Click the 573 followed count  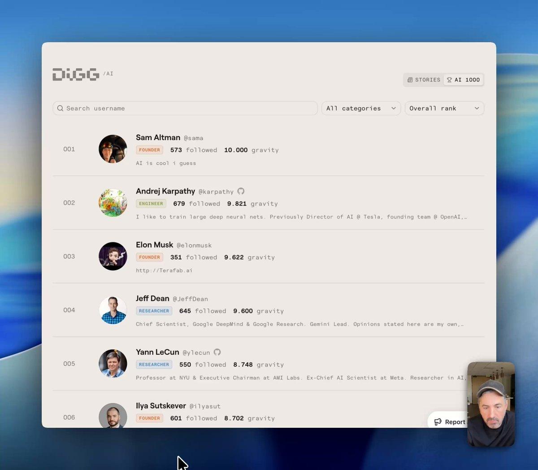tap(194, 150)
